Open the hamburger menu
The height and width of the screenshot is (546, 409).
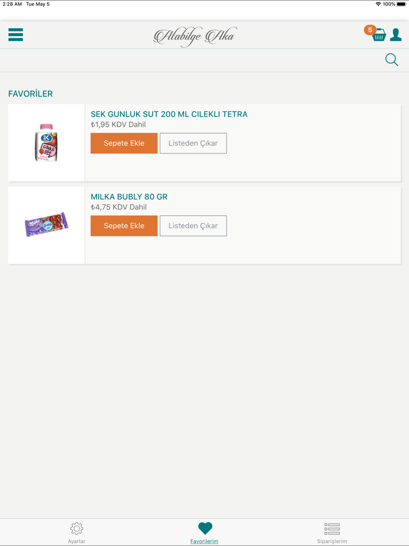(x=16, y=35)
